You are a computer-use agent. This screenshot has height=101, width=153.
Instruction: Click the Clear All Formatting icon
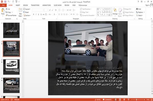click(56, 10)
